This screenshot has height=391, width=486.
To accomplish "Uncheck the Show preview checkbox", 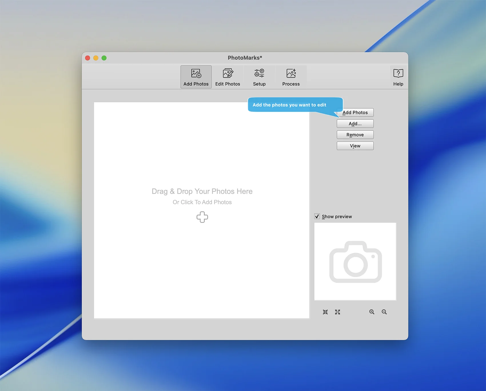I will tap(317, 216).
